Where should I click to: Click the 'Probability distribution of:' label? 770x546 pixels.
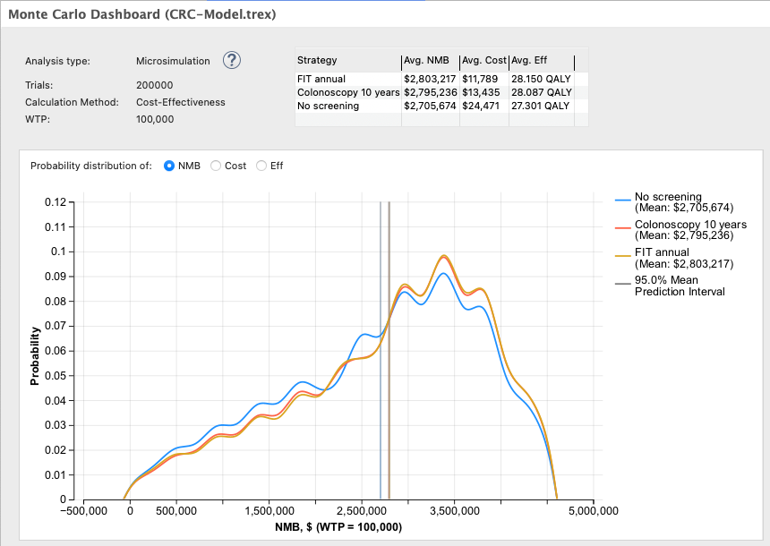click(91, 166)
